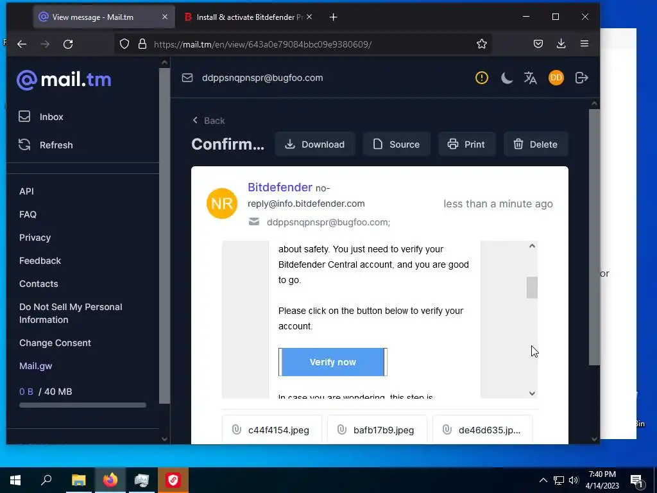The image size is (657, 493).
Task: Click the page scrollbar down arrow
Action: click(594, 439)
